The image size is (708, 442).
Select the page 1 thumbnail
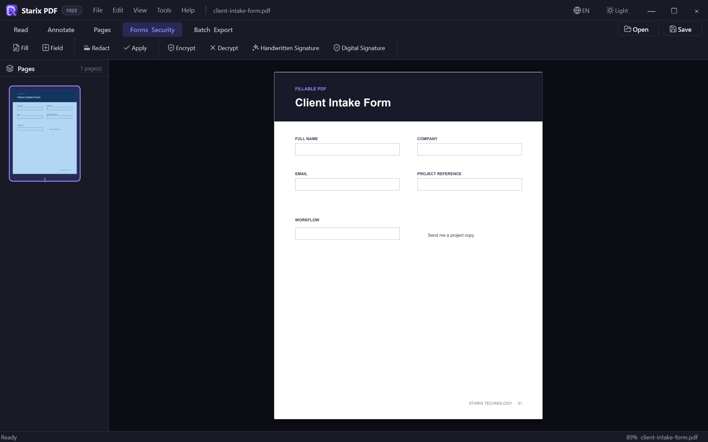coord(45,133)
